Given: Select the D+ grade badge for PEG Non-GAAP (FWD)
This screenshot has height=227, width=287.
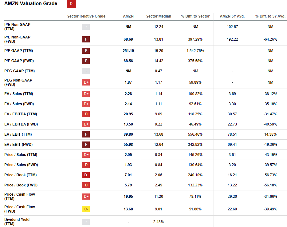Looking at the screenshot, I should pos(86,82).
